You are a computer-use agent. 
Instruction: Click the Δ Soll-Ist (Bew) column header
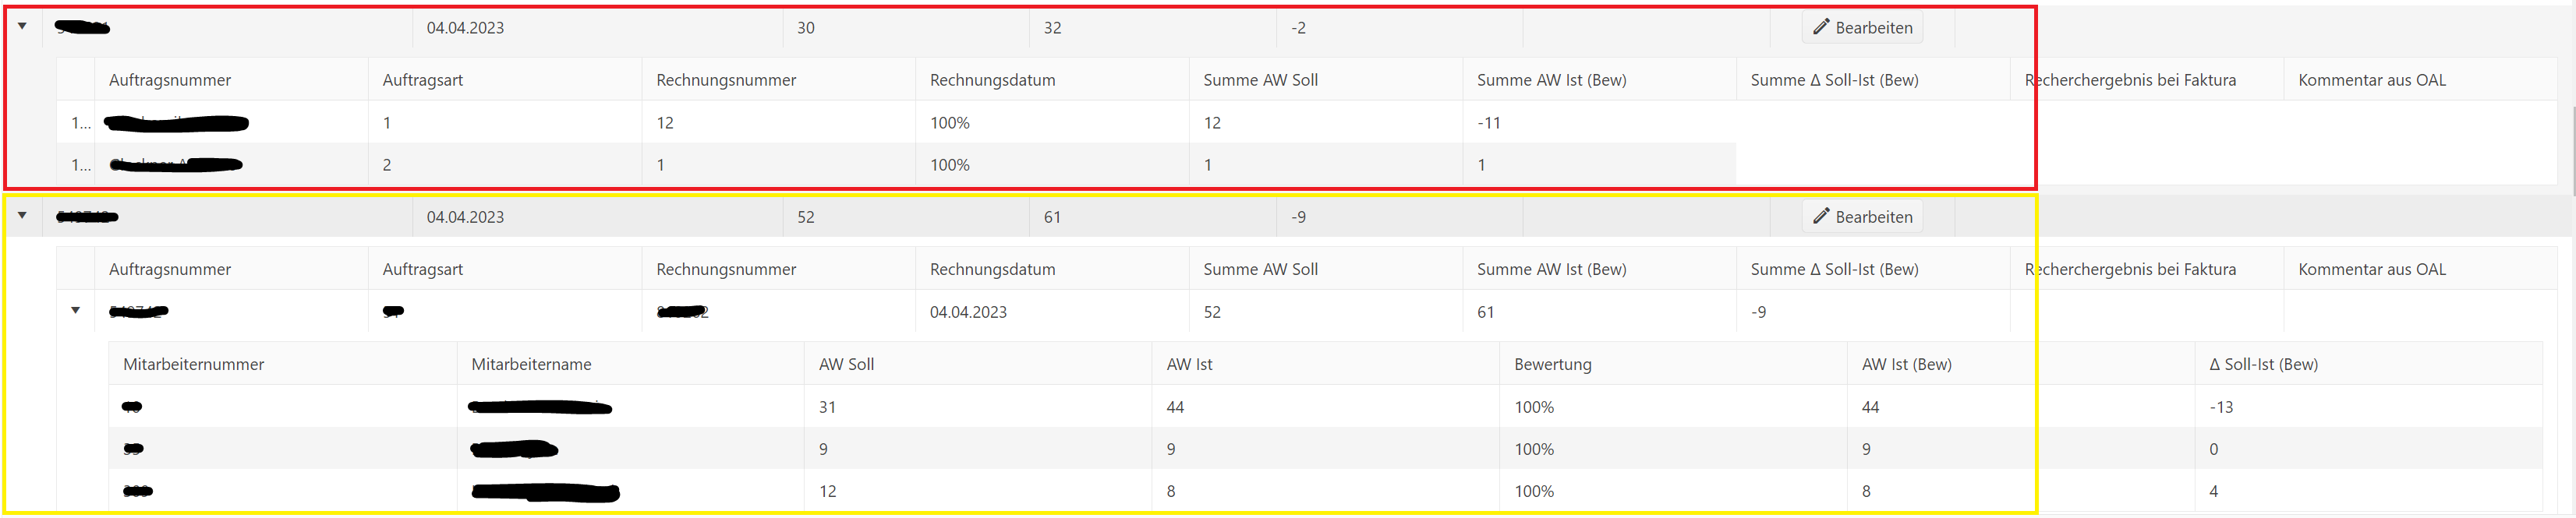click(2263, 364)
